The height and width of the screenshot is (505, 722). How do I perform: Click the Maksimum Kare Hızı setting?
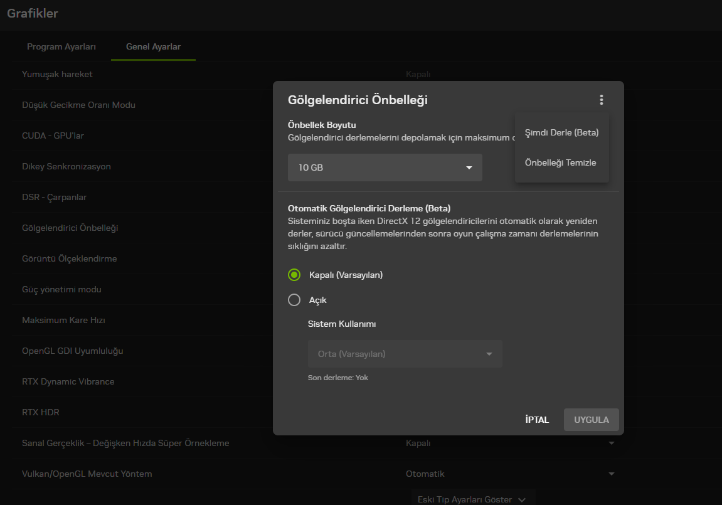pos(63,320)
